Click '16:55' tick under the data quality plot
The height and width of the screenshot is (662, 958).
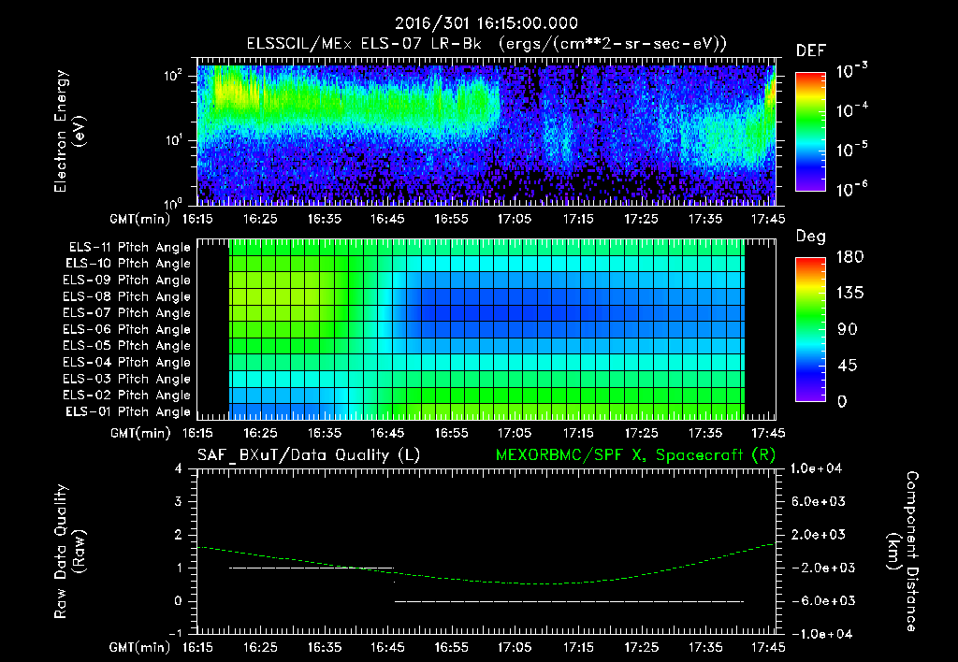(451, 647)
